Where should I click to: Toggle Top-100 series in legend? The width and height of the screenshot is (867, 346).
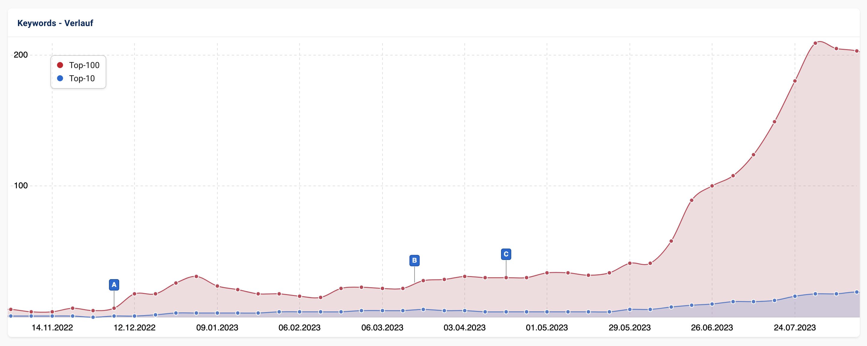coord(84,65)
